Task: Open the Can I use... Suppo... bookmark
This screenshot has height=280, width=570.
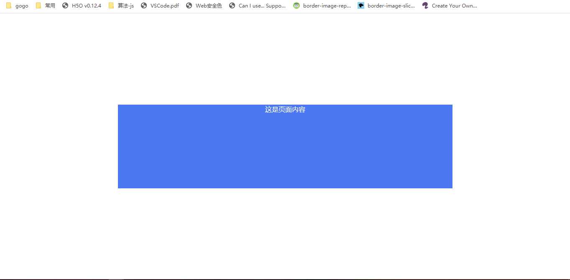Action: click(x=257, y=6)
